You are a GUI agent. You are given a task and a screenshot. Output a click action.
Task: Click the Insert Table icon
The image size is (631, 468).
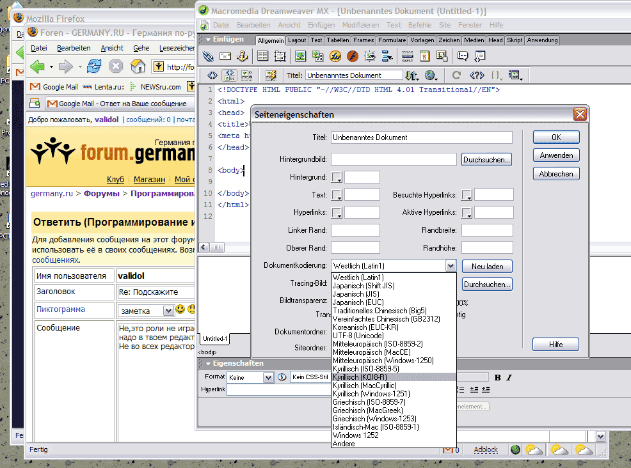tap(263, 56)
